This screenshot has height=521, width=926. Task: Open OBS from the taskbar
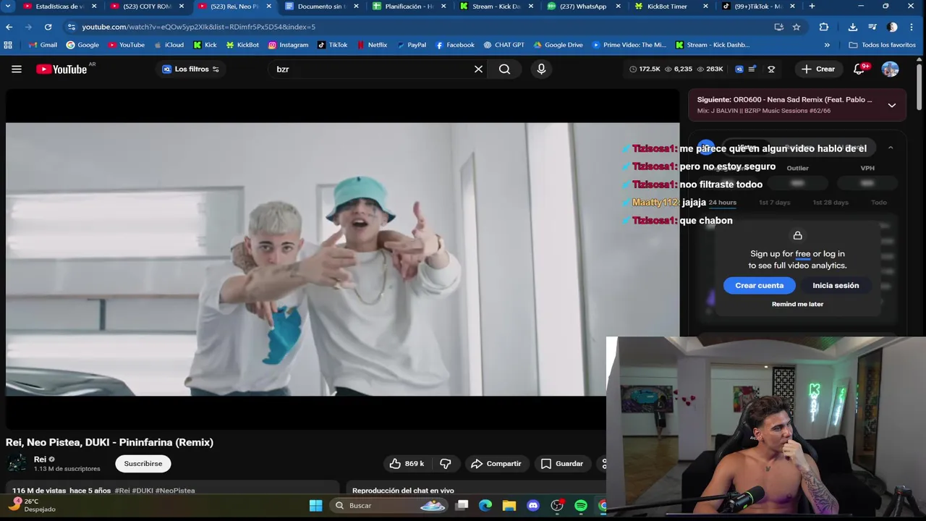coord(557,506)
